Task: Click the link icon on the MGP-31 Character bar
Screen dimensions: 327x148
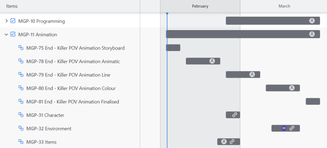Action: pyautogui.click(x=234, y=115)
